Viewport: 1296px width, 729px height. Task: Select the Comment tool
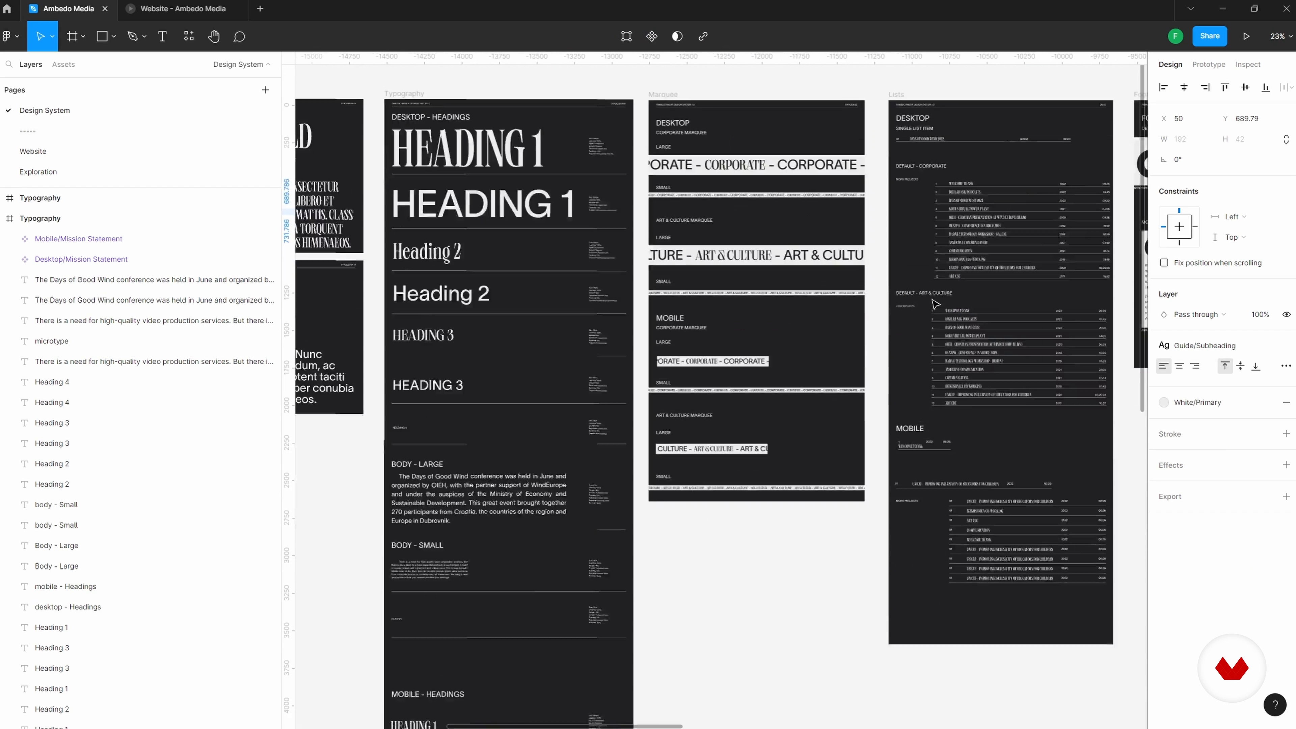pyautogui.click(x=240, y=36)
